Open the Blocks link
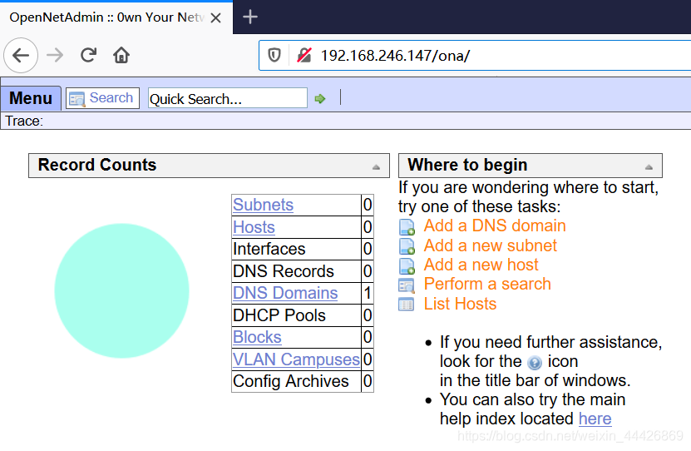 257,337
